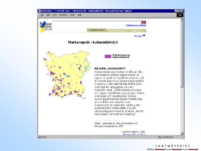Switch to the middle tab beside Tematiska kartor

pos(116,31)
